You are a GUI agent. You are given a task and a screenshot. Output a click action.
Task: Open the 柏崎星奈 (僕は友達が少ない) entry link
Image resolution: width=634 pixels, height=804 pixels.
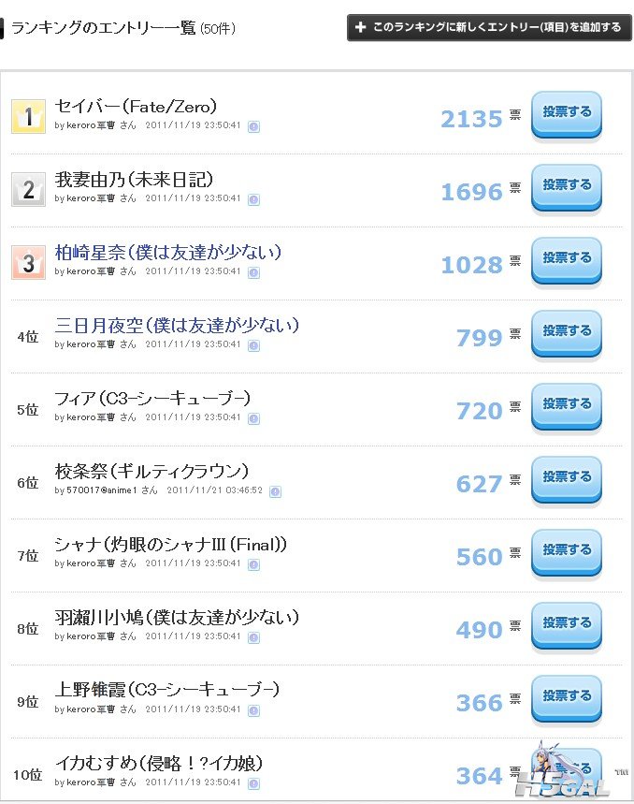click(168, 252)
